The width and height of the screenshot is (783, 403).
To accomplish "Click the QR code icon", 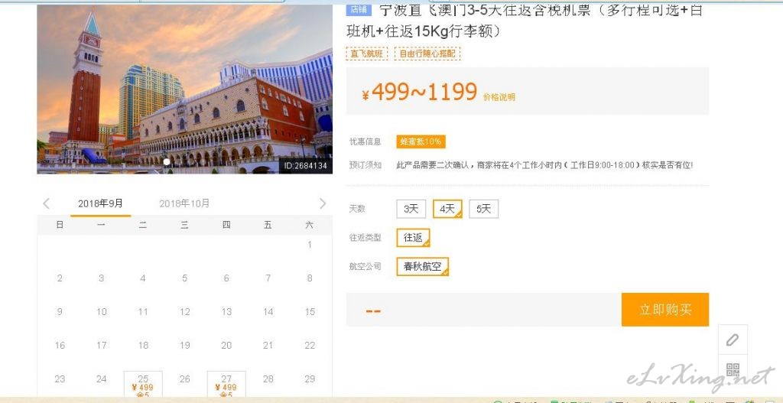I will (x=733, y=369).
